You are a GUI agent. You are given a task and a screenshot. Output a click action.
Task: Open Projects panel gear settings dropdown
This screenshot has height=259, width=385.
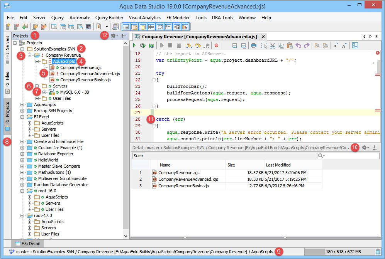(x=114, y=36)
